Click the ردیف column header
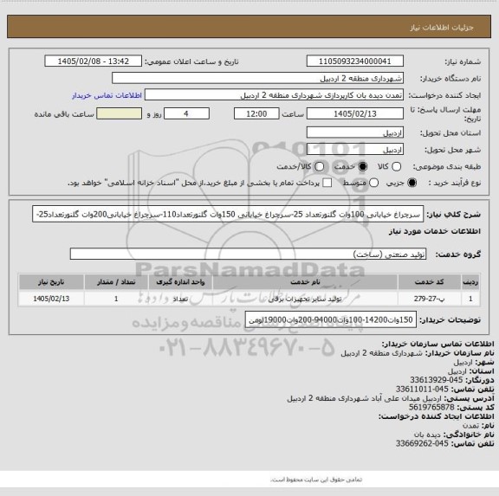 pos(470,282)
